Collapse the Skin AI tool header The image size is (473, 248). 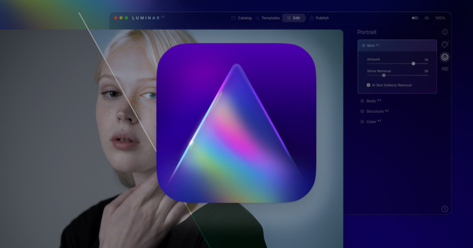click(397, 45)
